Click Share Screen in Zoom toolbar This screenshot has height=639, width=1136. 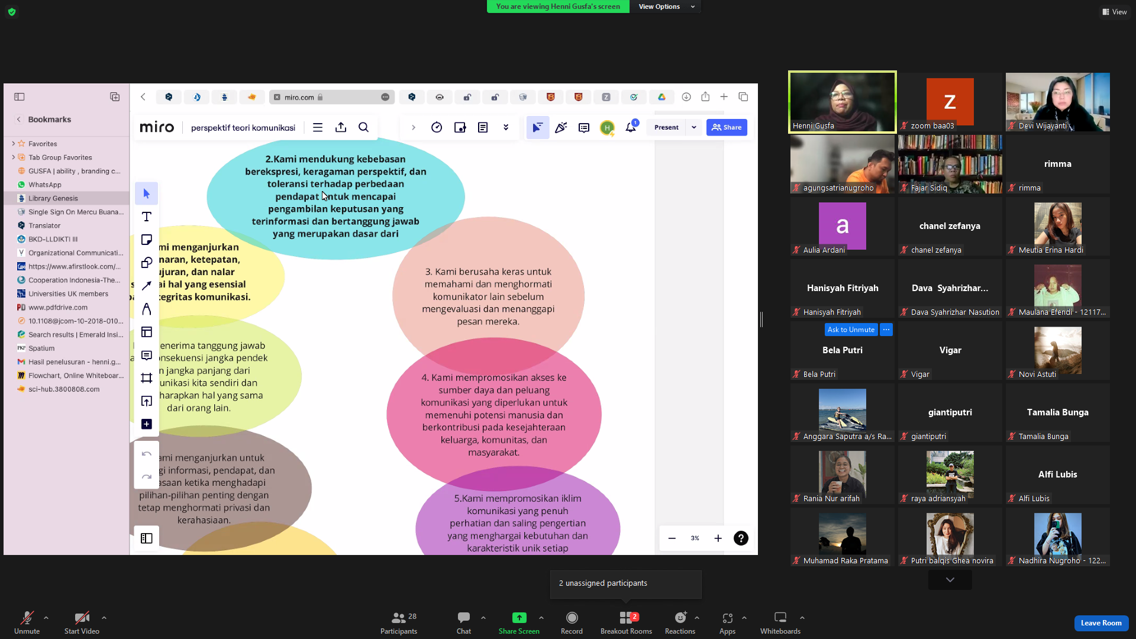(x=519, y=623)
